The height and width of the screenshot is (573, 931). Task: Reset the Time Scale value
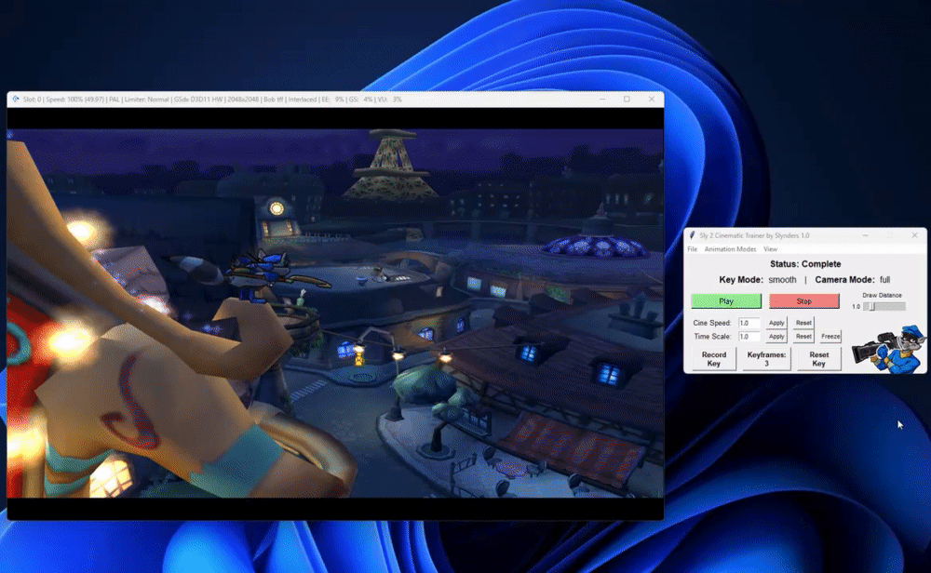(x=803, y=337)
